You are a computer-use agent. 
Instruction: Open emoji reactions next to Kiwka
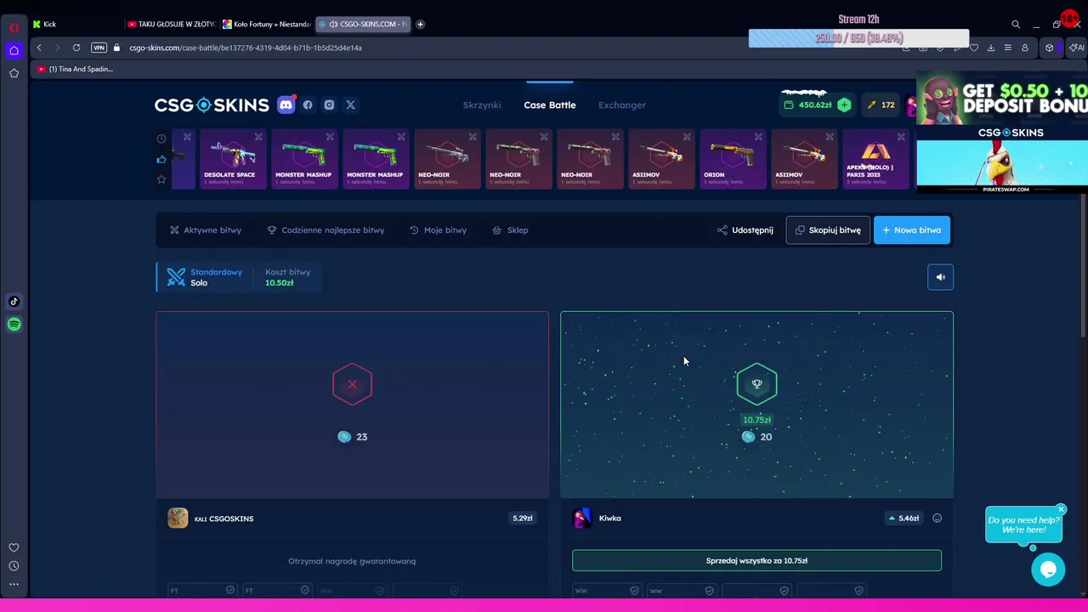[x=937, y=518]
